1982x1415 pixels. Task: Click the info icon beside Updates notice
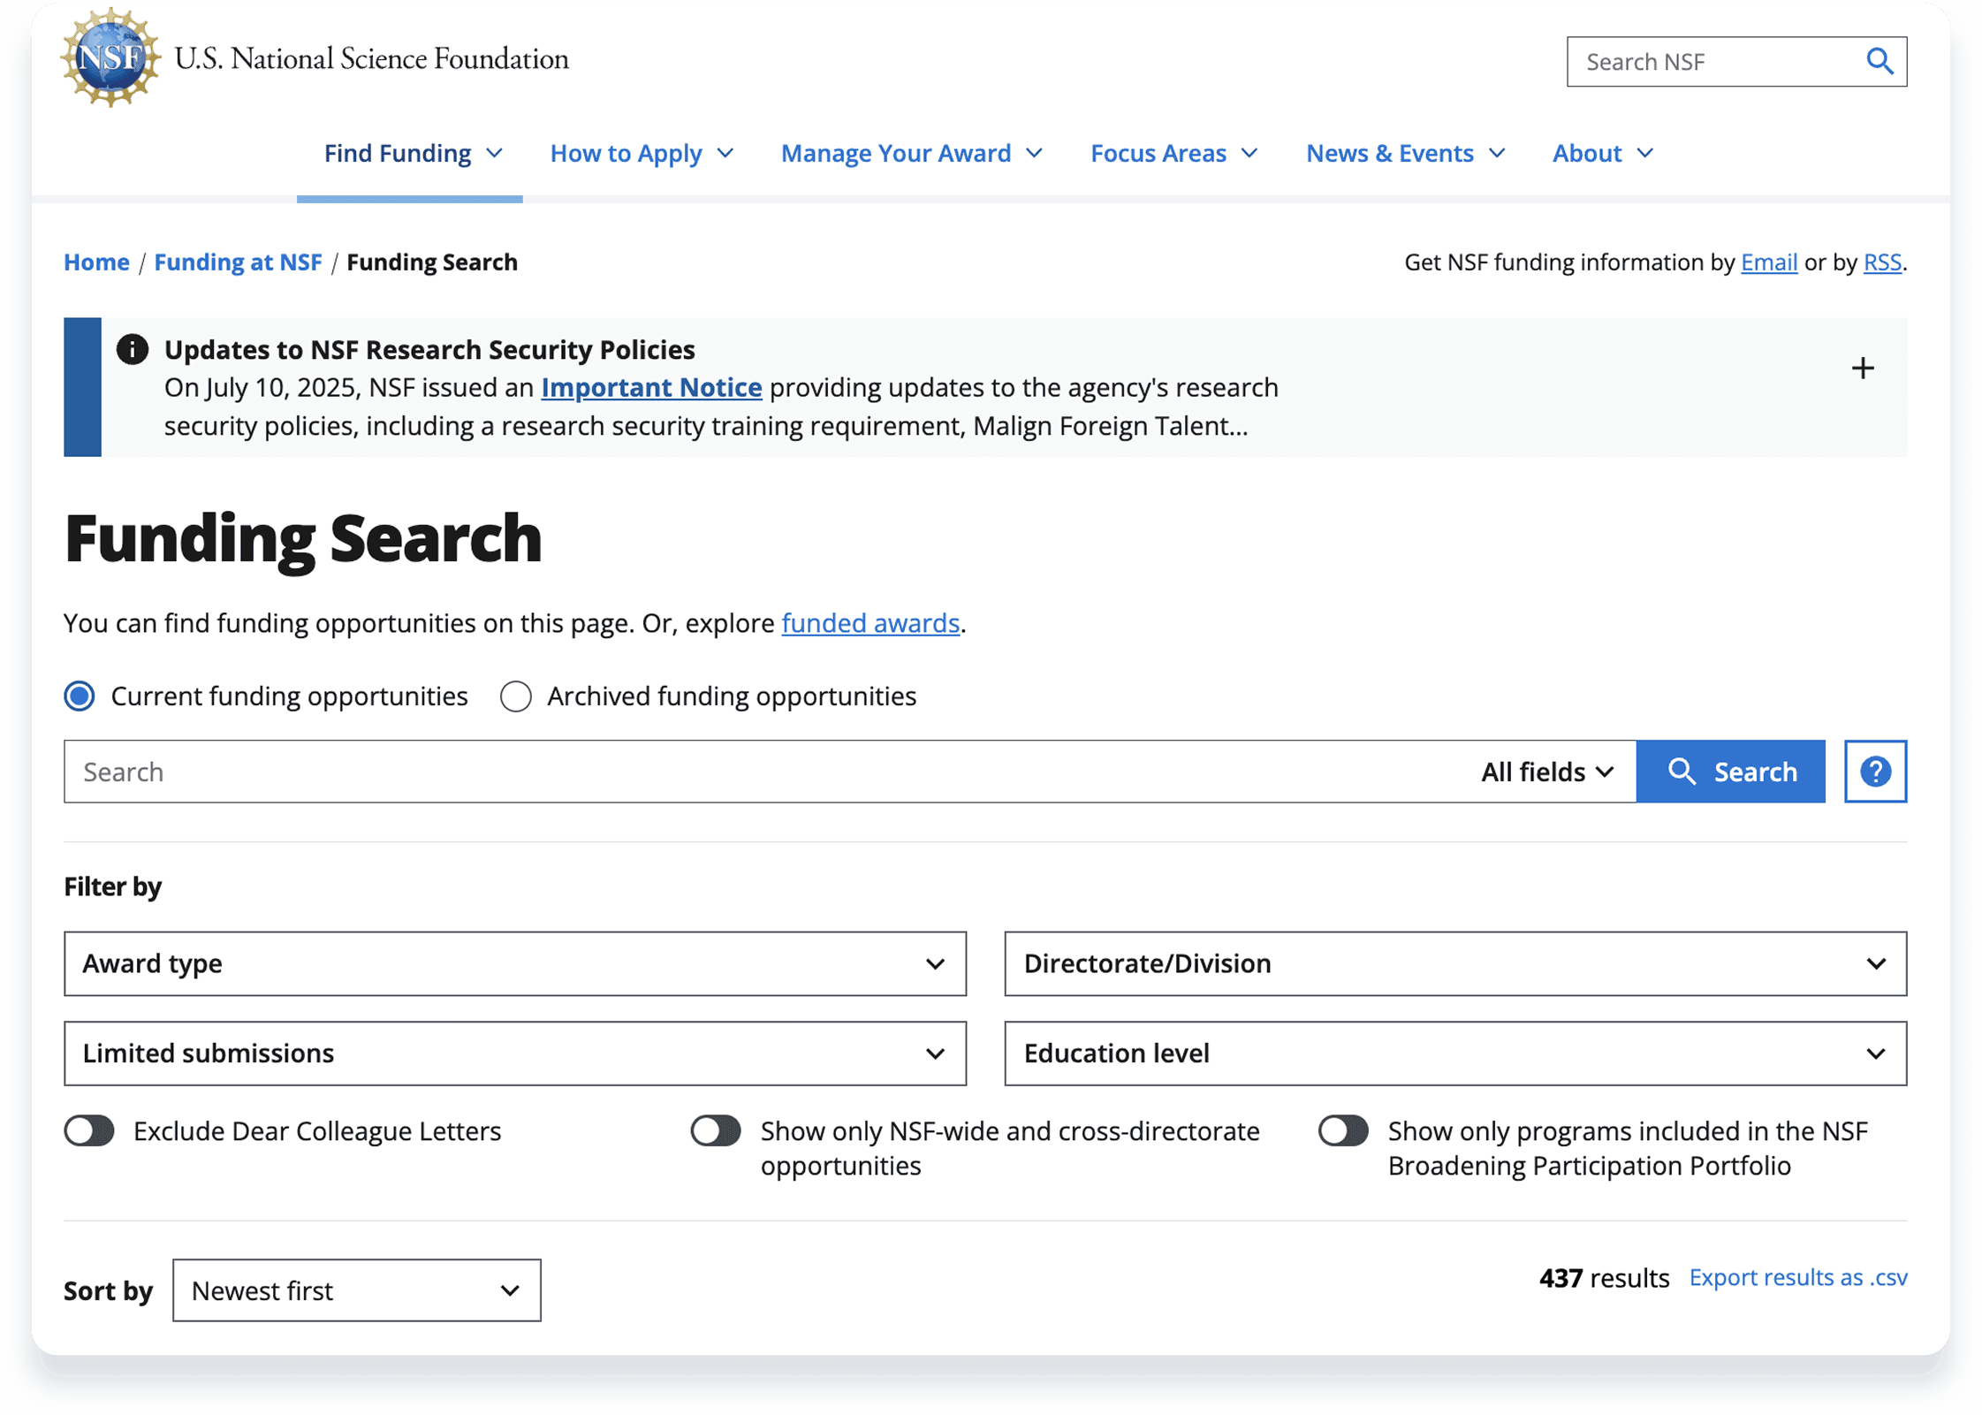[133, 349]
